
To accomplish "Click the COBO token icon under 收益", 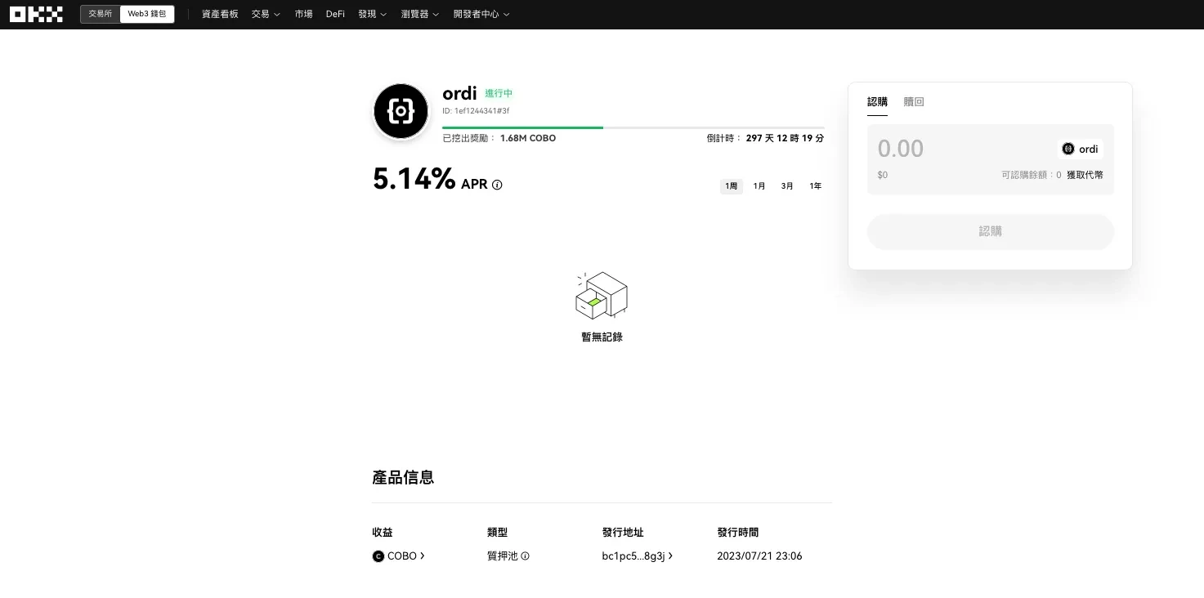I will tap(378, 556).
